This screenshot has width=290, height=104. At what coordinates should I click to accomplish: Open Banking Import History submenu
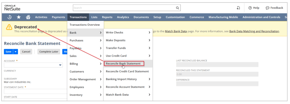[128, 79]
